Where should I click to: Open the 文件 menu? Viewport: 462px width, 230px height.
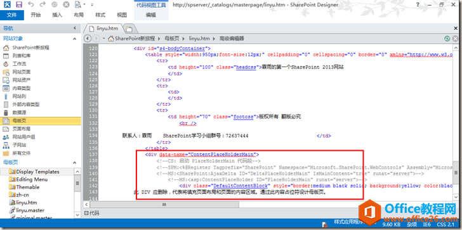[x=12, y=15]
